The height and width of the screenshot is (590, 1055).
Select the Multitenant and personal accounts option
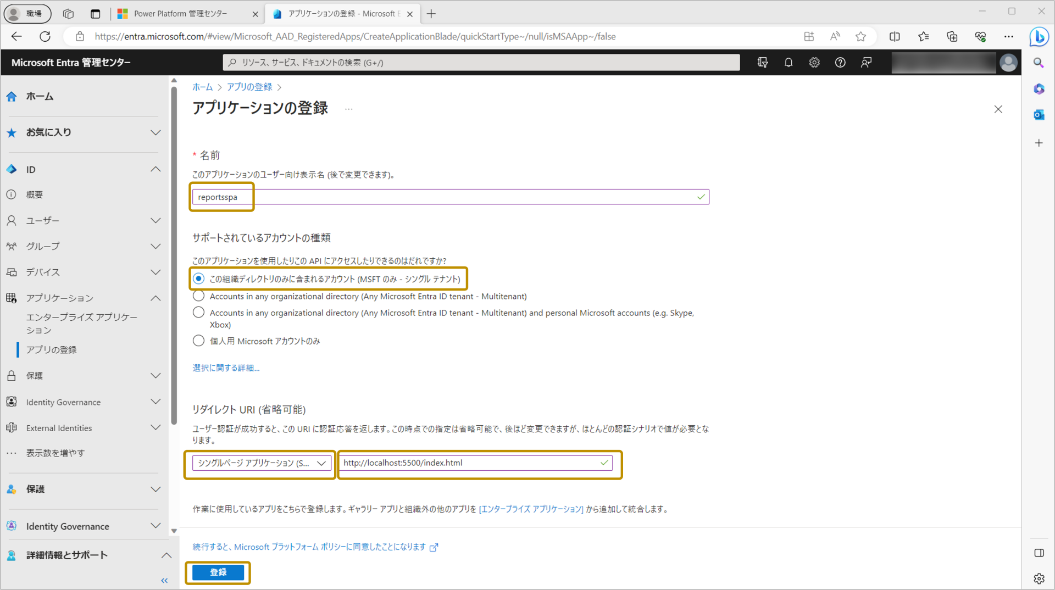198,312
